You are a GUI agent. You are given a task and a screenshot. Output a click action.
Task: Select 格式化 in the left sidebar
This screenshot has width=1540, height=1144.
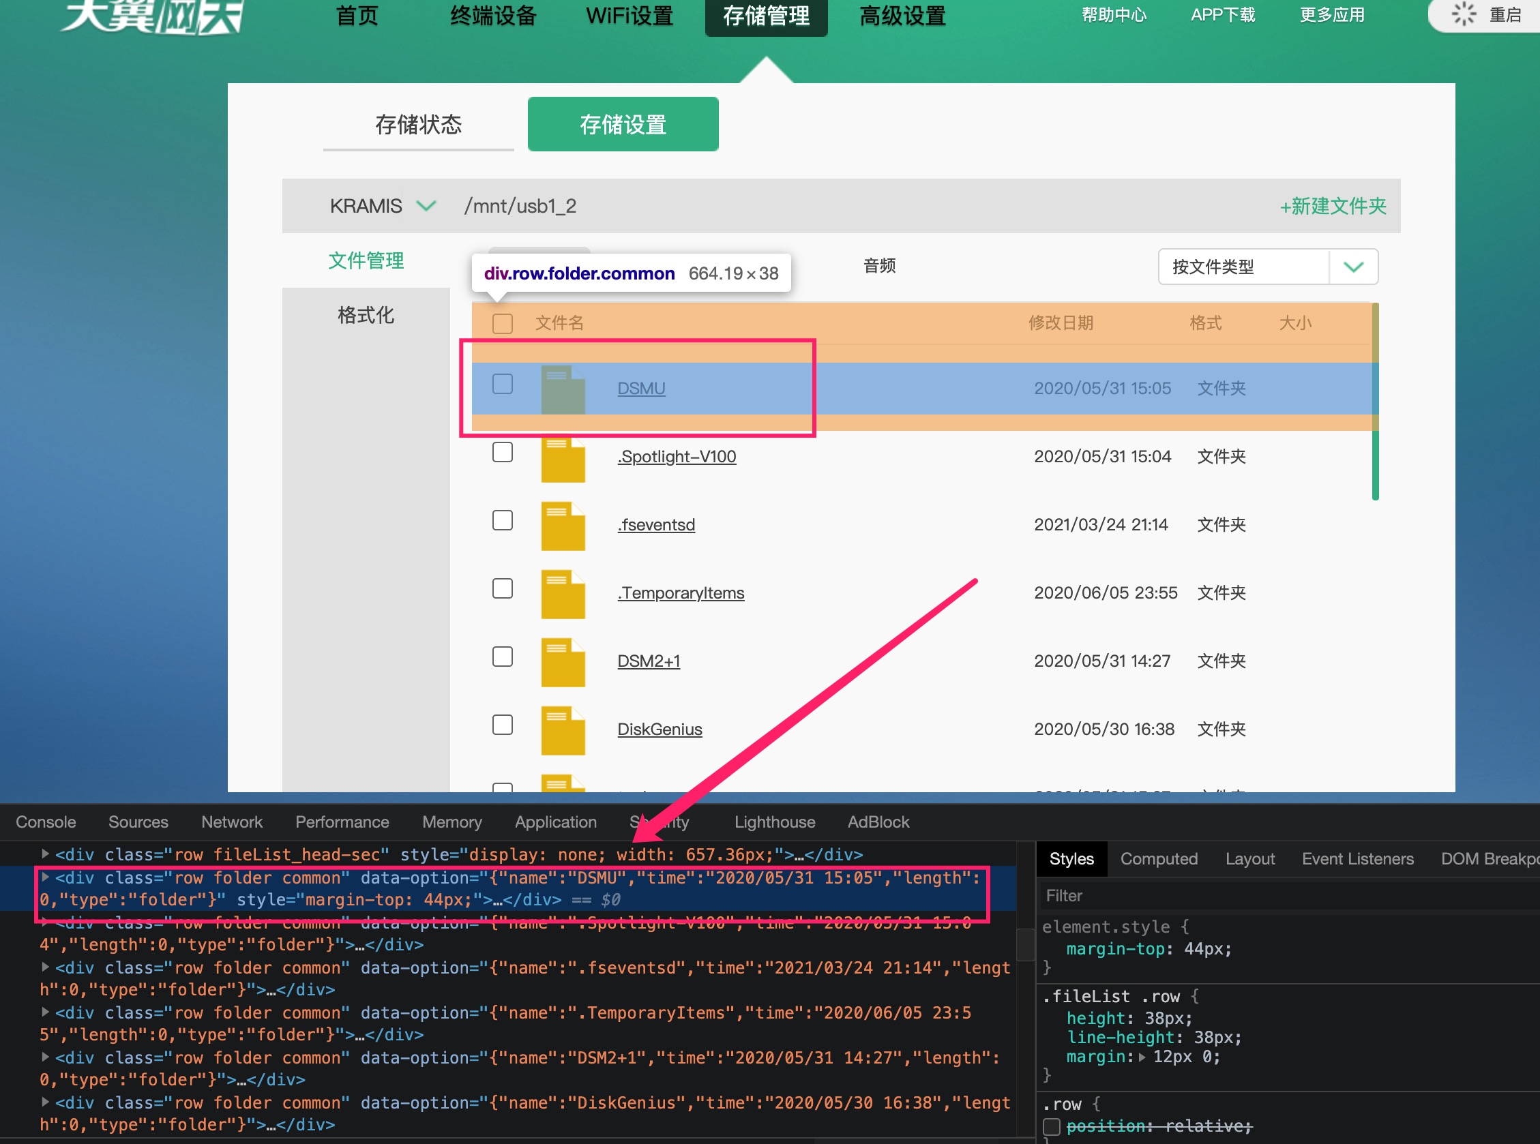(x=366, y=315)
